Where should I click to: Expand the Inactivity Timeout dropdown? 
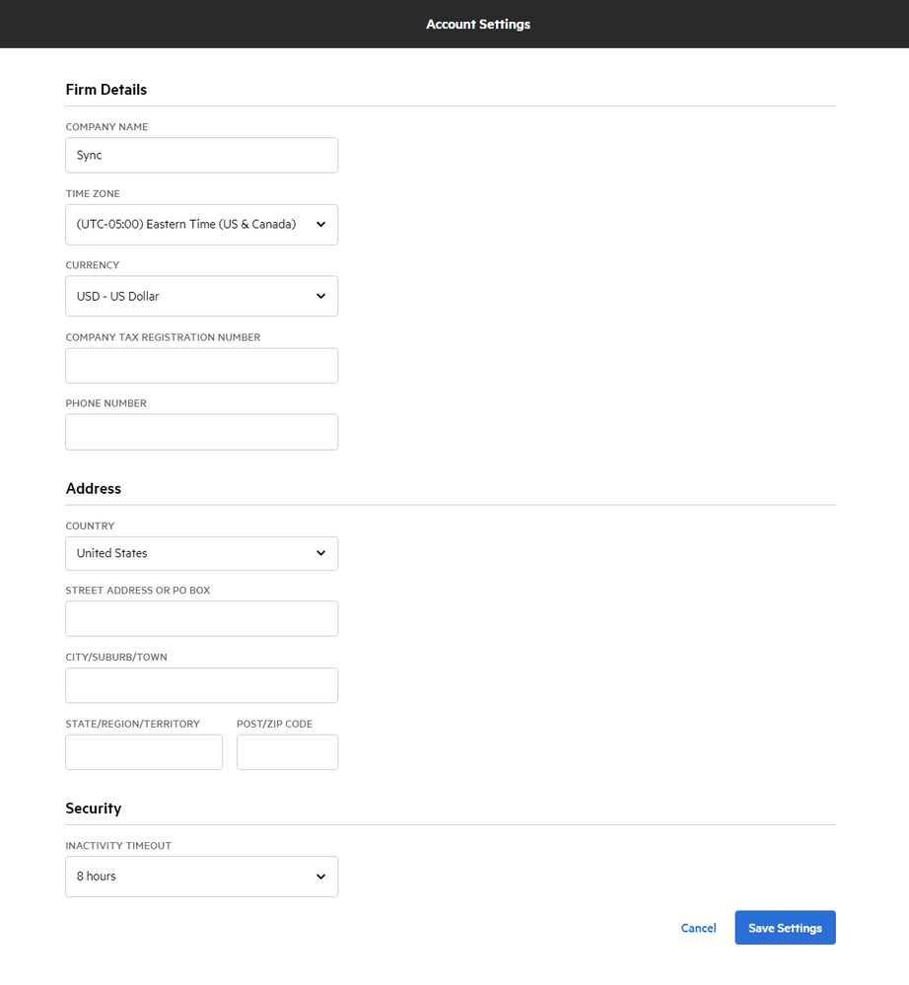coord(201,877)
